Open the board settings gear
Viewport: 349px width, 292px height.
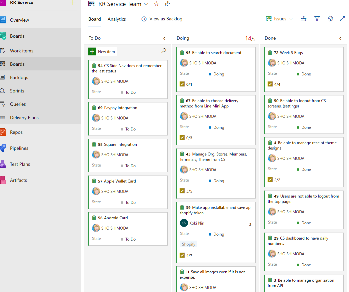point(330,19)
